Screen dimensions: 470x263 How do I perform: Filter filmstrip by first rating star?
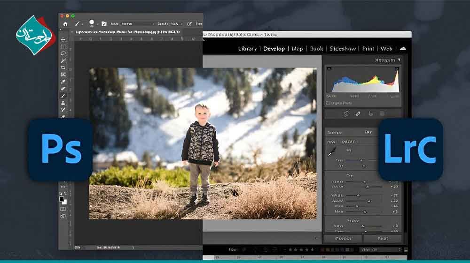[290, 249]
